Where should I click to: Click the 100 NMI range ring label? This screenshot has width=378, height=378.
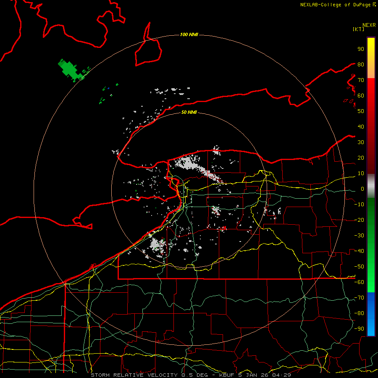point(189,35)
